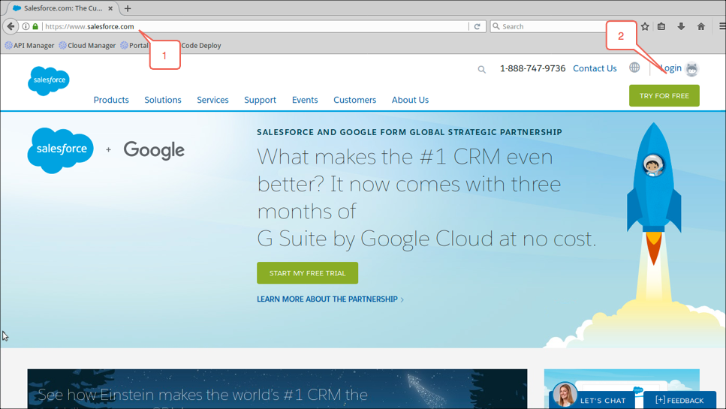
Task: Click the 1-888-747-9736 phone number
Action: coord(532,68)
